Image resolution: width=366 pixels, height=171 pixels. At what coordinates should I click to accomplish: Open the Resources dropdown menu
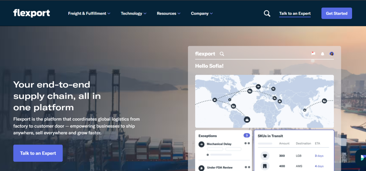[x=169, y=14]
